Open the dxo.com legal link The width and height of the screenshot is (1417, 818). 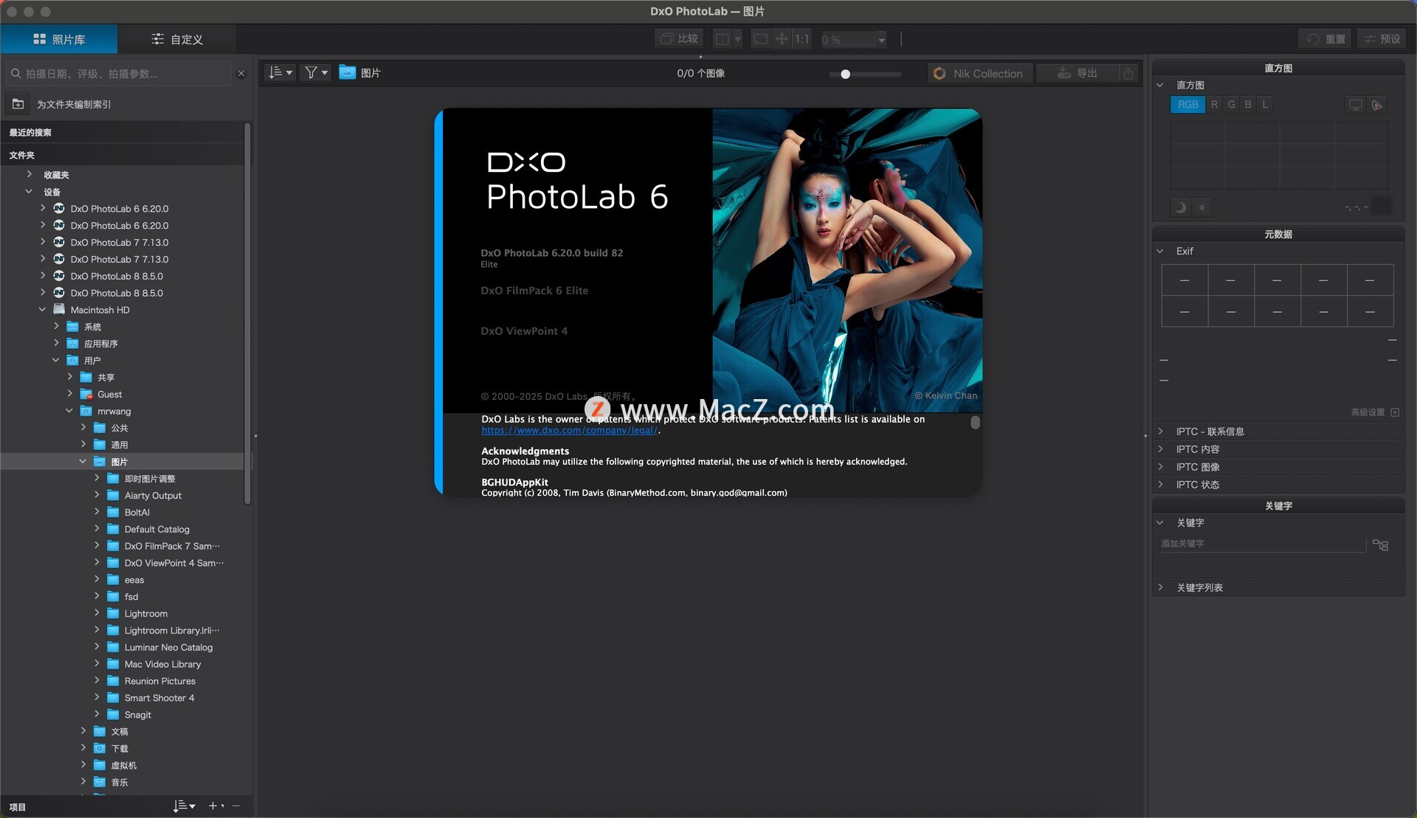569,430
